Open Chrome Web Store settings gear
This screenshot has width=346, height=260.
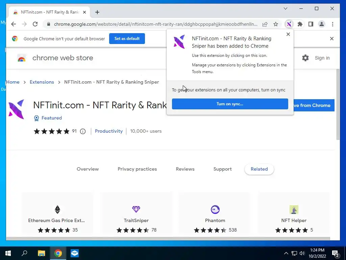pos(305,58)
